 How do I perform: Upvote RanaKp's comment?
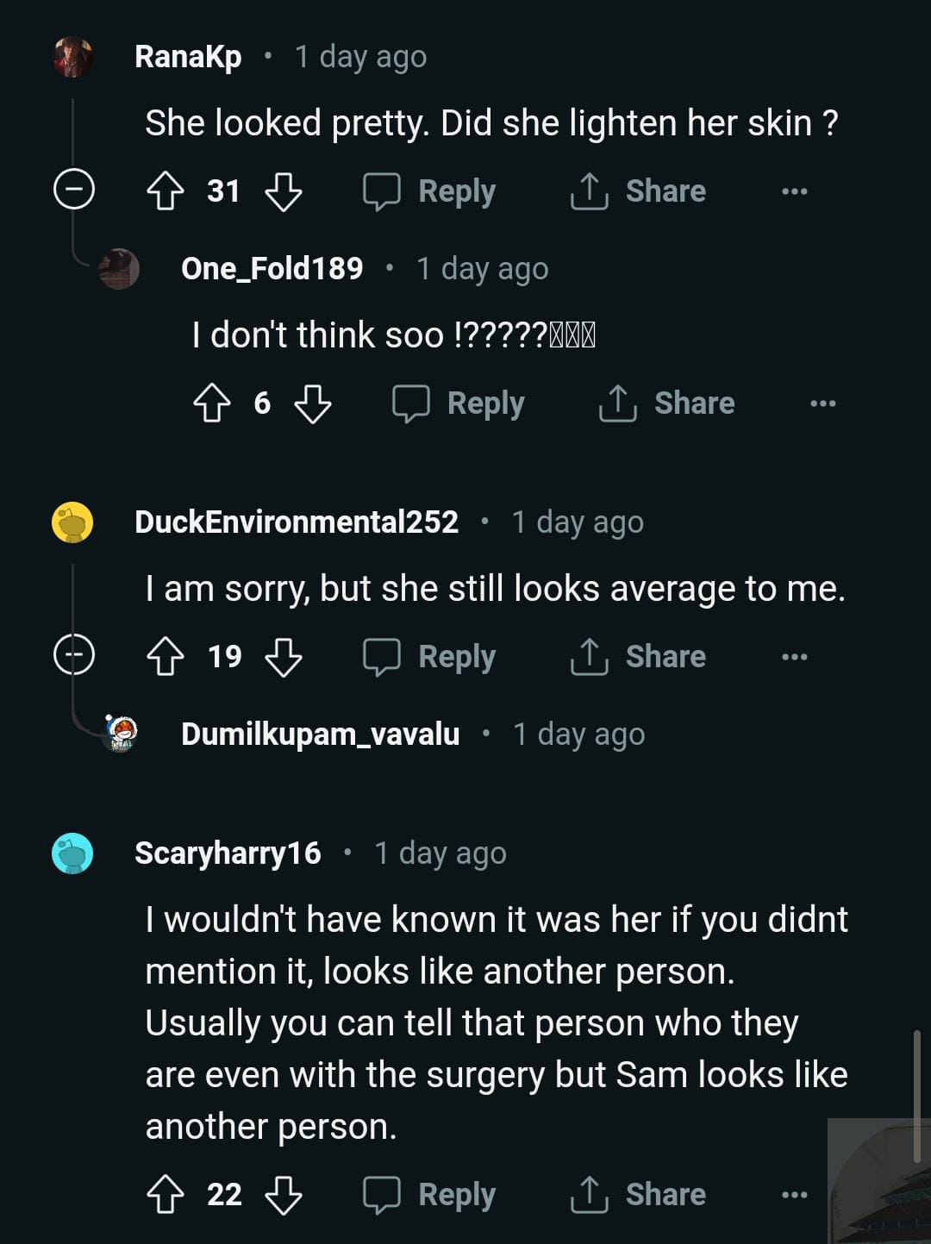tap(165, 191)
